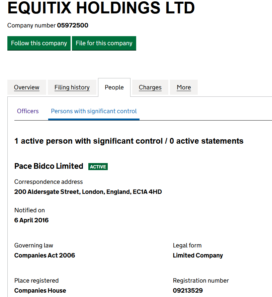Click the Follow this company button

[39, 43]
